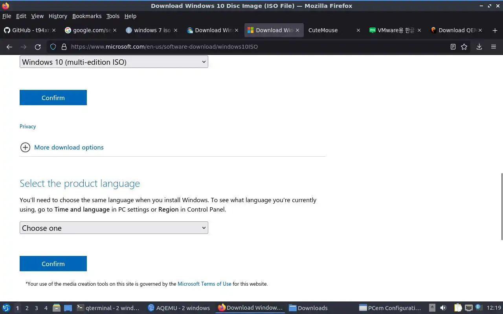This screenshot has height=314, width=503.
Task: Switch to virtual desktop 4
Action: tap(46, 308)
